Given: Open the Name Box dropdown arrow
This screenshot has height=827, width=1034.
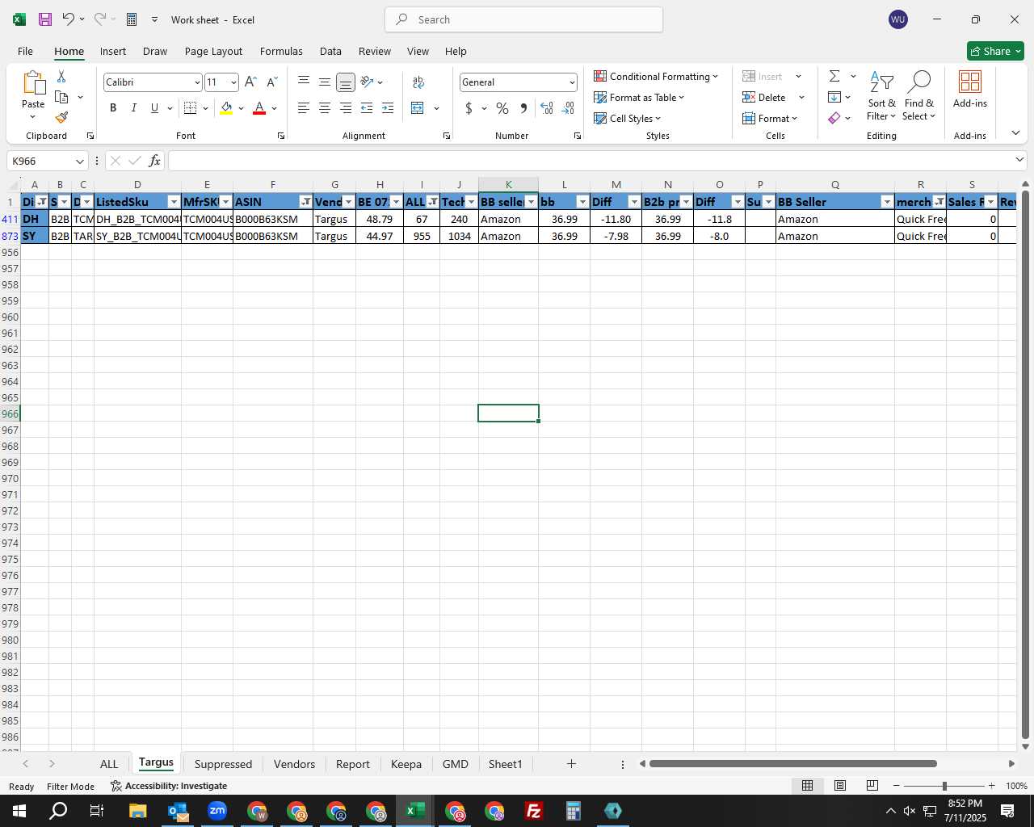Looking at the screenshot, I should 79,162.
